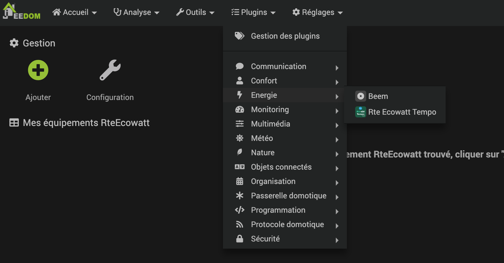Click the Analyse dropdown caret

tap(157, 13)
